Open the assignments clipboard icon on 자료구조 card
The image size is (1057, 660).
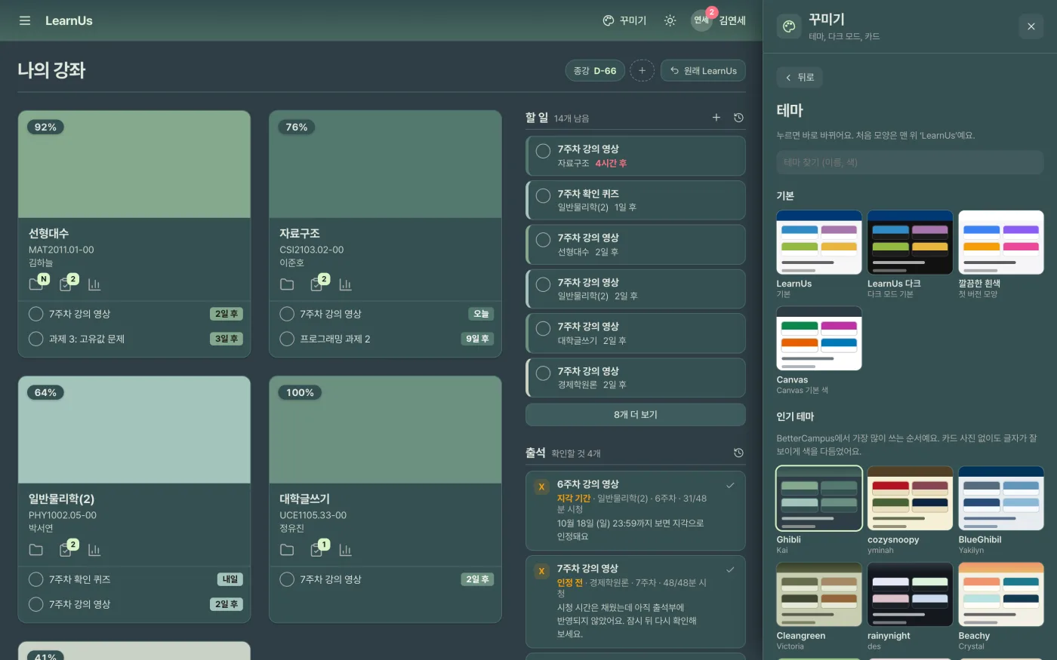click(316, 284)
